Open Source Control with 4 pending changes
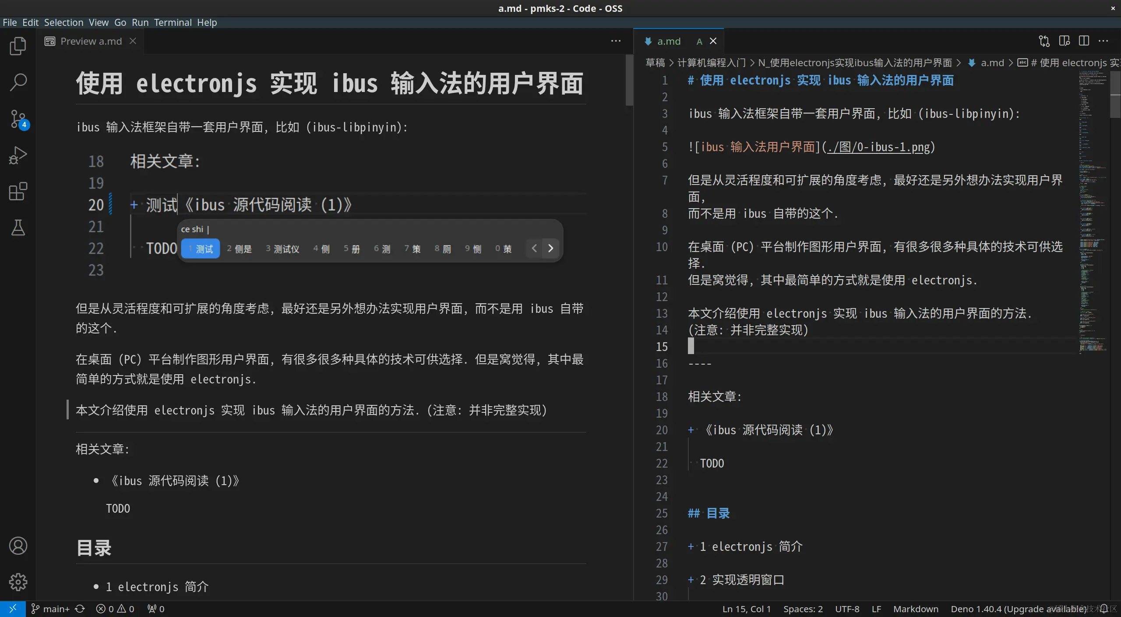 pos(18,119)
